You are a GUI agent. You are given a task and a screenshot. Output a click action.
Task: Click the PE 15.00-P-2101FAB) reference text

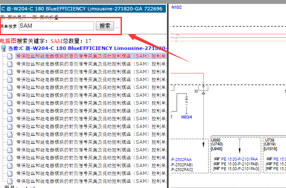[x=240, y=164]
